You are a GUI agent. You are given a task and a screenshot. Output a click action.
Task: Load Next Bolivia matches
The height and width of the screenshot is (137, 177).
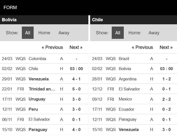(x=76, y=47)
